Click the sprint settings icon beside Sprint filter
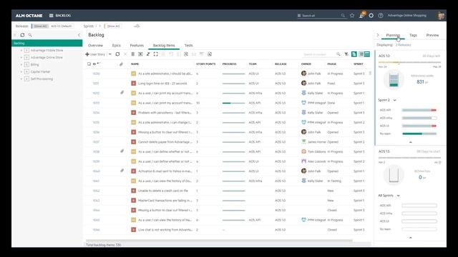This screenshot has height=257, width=458. pos(137,26)
